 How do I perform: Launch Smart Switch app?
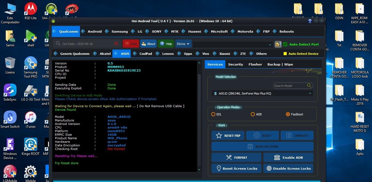tap(10, 120)
